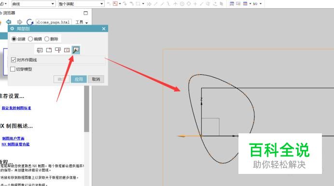Enable the 切穿模型 checkbox

(x=13, y=69)
